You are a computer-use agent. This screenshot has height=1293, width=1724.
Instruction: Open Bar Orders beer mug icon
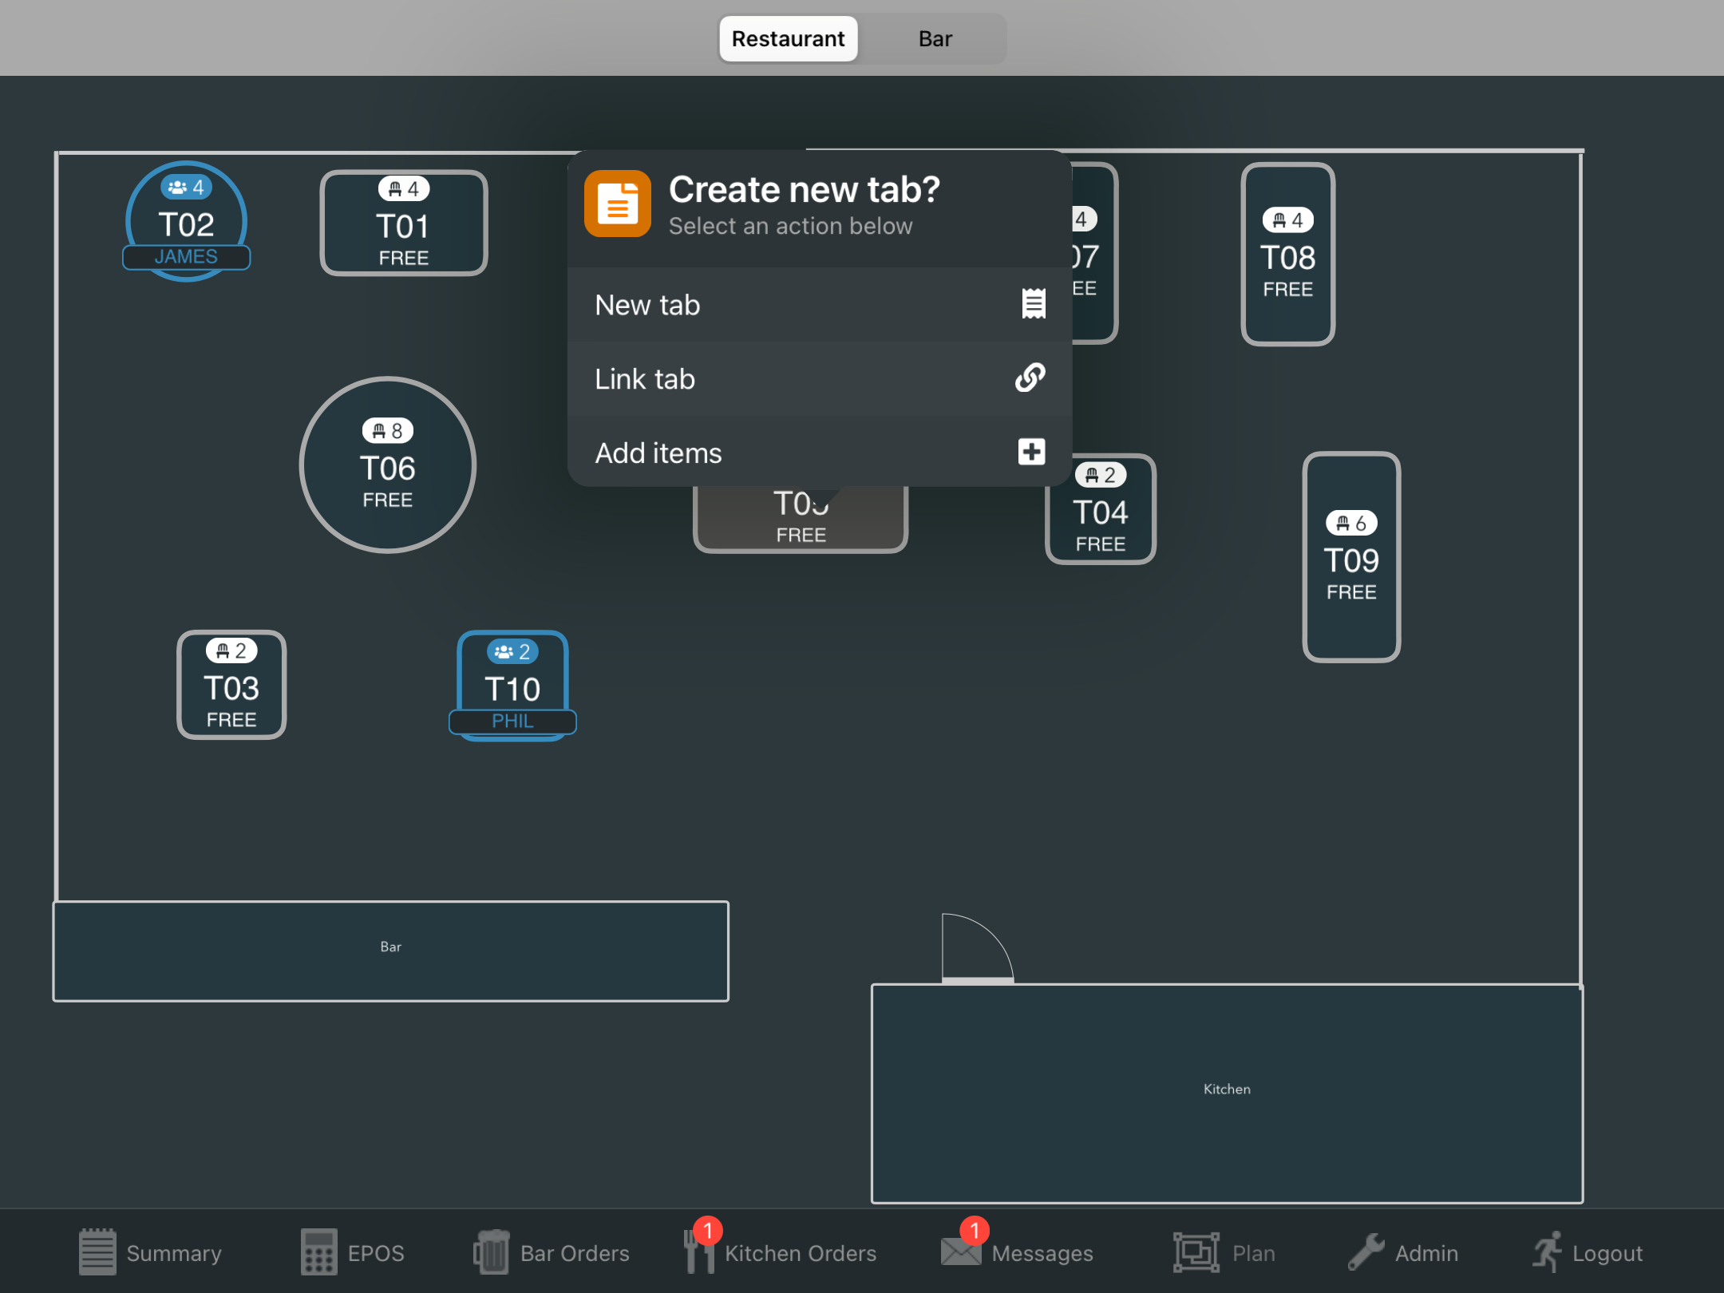pyautogui.click(x=492, y=1252)
